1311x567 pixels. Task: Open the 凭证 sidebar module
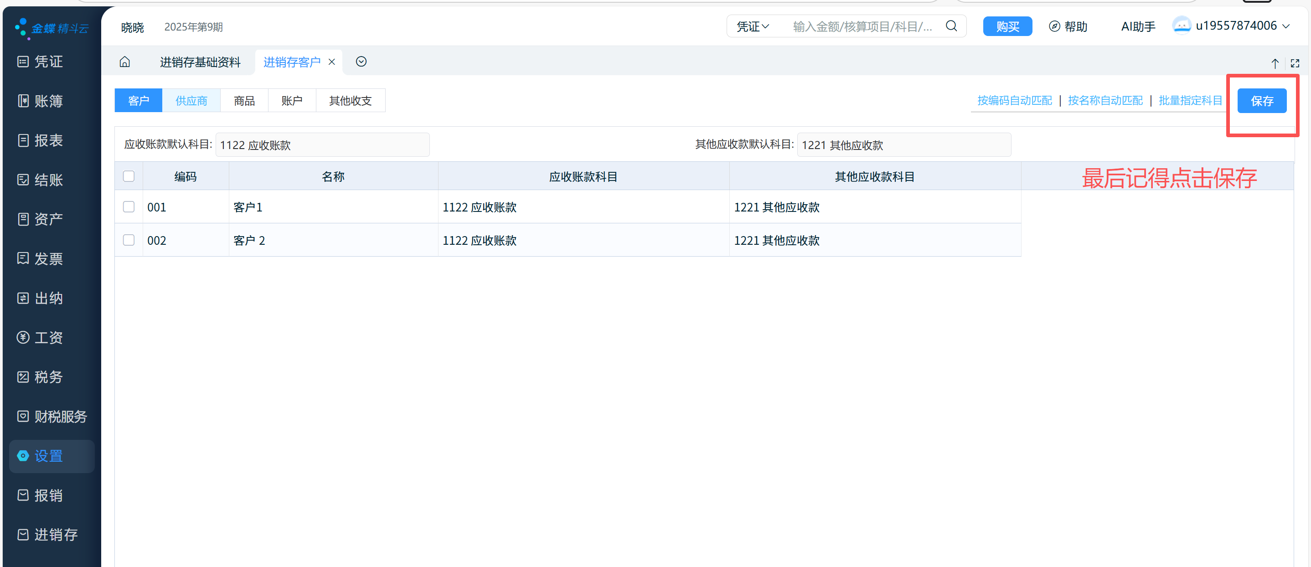coord(41,62)
